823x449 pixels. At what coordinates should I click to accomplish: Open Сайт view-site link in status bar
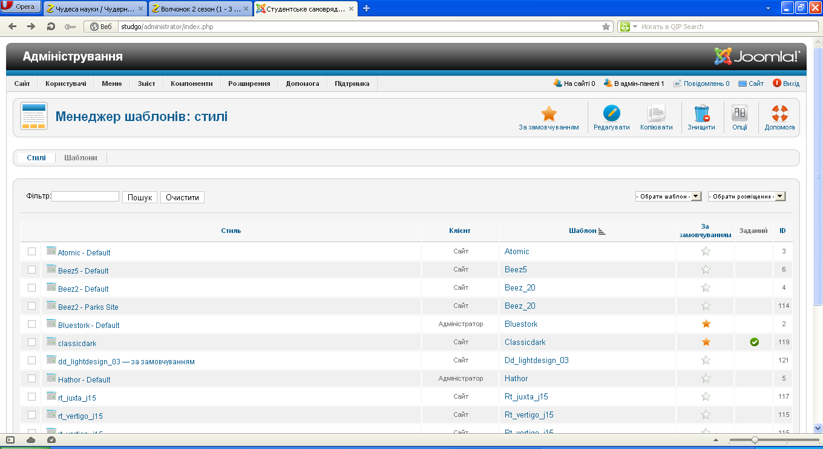(751, 84)
